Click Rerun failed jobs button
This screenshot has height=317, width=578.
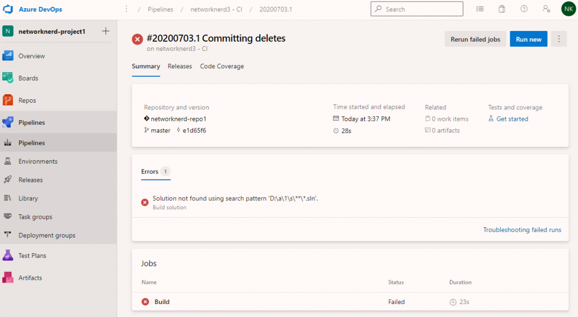pyautogui.click(x=475, y=39)
